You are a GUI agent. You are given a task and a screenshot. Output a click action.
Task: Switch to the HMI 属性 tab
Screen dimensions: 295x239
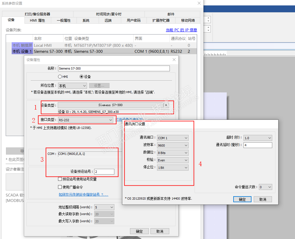pyautogui.click(x=38, y=20)
